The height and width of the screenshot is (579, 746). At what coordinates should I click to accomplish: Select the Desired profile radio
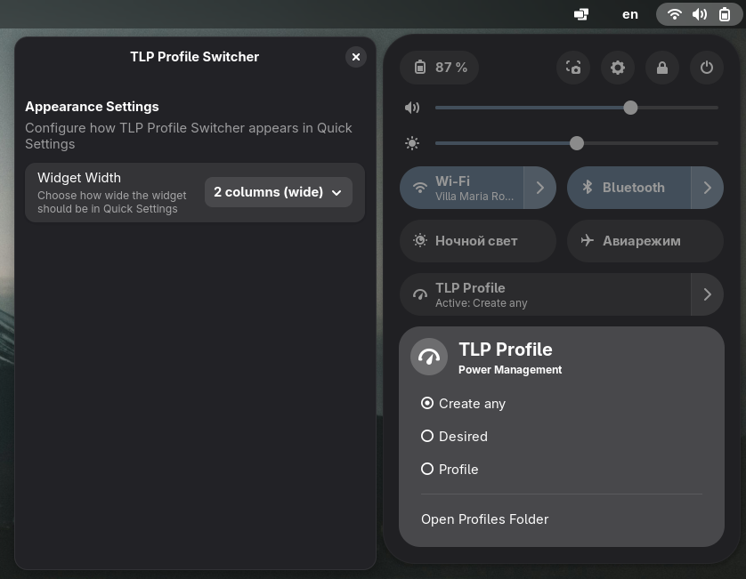pyautogui.click(x=426, y=436)
